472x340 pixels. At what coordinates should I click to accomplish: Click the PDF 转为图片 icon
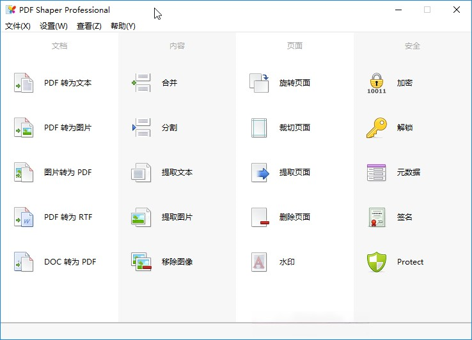pos(24,128)
